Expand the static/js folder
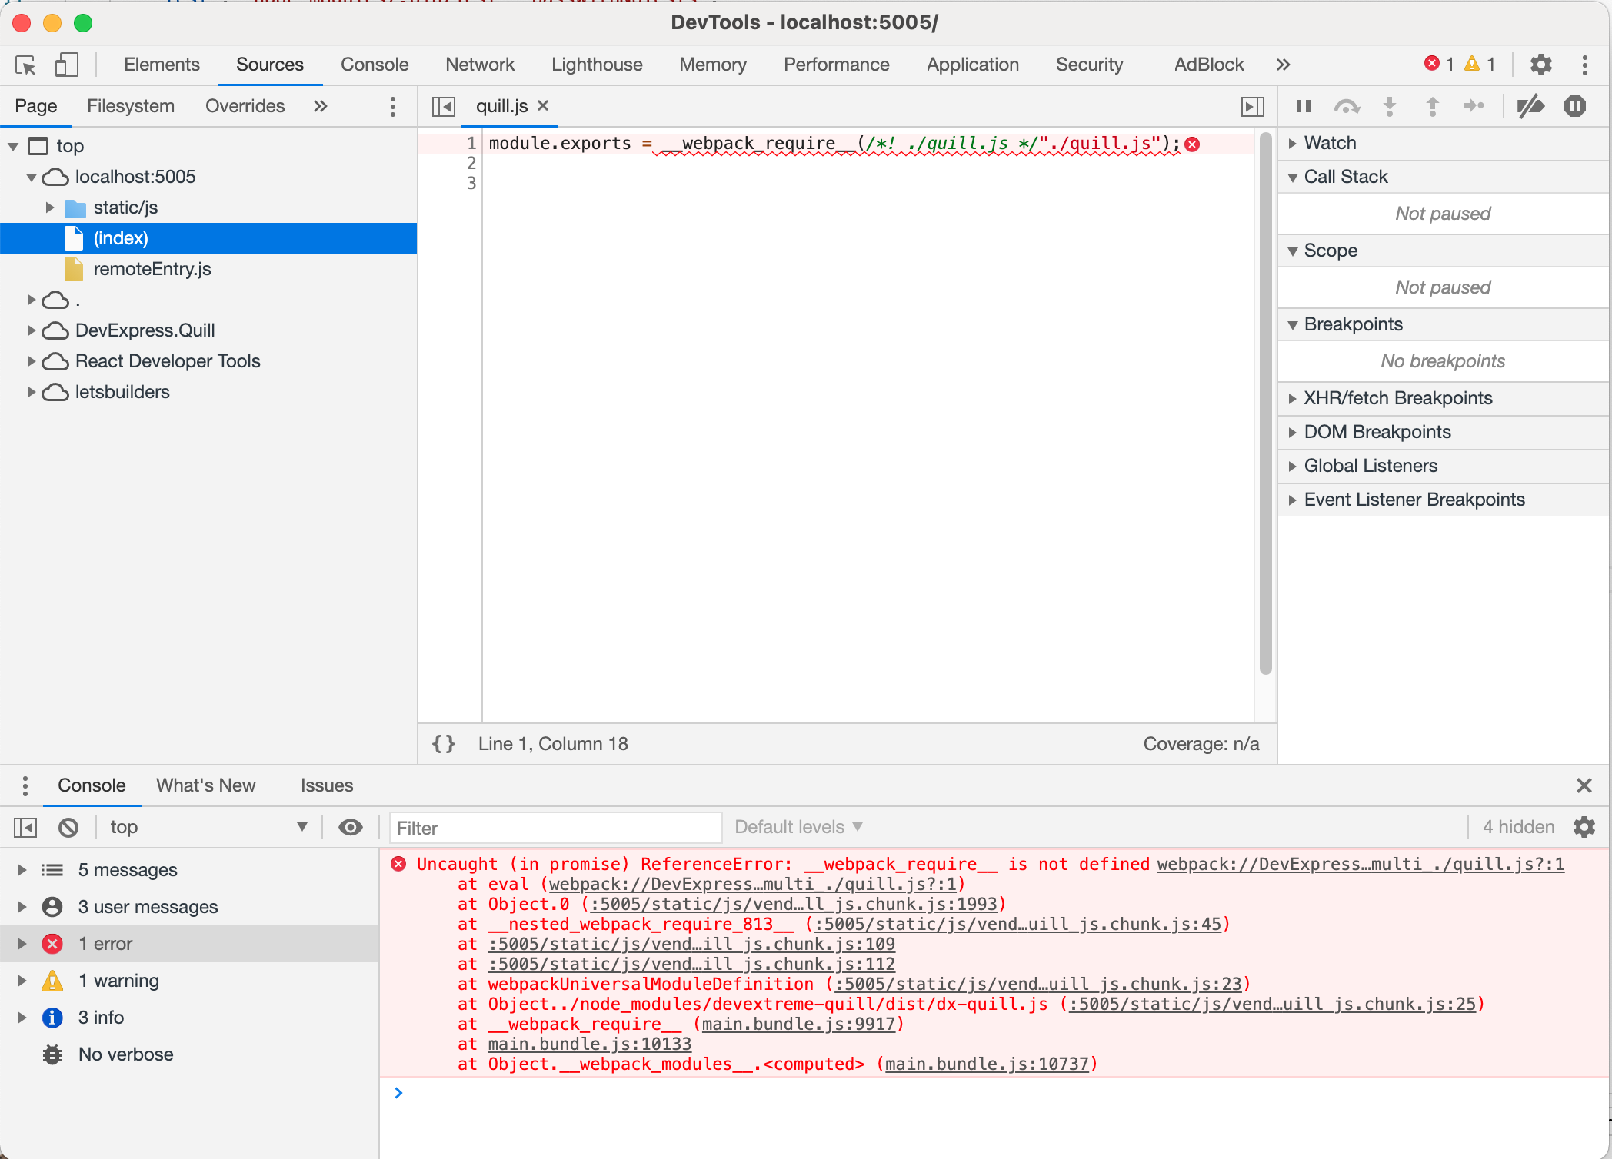This screenshot has height=1159, width=1612. tap(50, 208)
